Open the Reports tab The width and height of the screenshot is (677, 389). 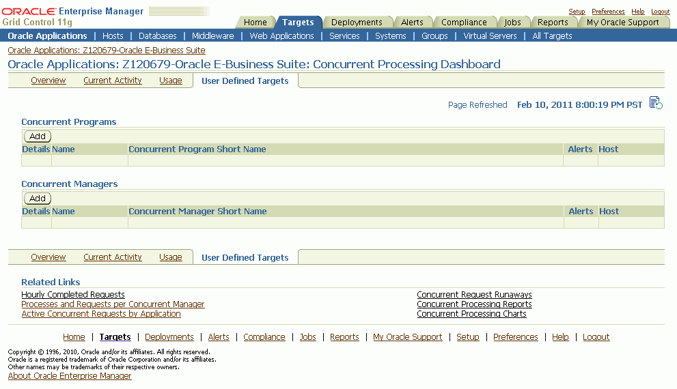pyautogui.click(x=553, y=22)
